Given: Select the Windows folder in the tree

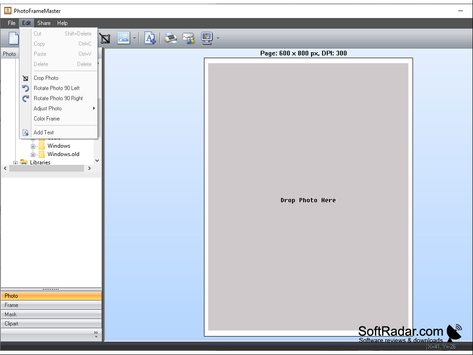Looking at the screenshot, I should click(59, 146).
